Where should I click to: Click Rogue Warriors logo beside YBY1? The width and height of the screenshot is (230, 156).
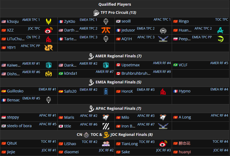coord(48,48)
